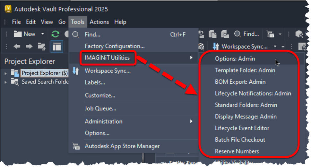The width and height of the screenshot is (311, 167).
Task: Choose Workspace Sync... in Tools menu
Action: coord(134,71)
